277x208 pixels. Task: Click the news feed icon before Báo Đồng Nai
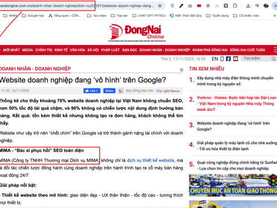coord(121,91)
